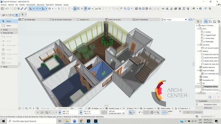Open the Ventanas menu
This screenshot has height=124, width=221.
coord(58,5)
